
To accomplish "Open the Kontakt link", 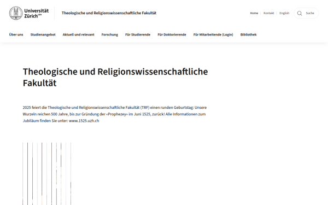I will coord(268,13).
